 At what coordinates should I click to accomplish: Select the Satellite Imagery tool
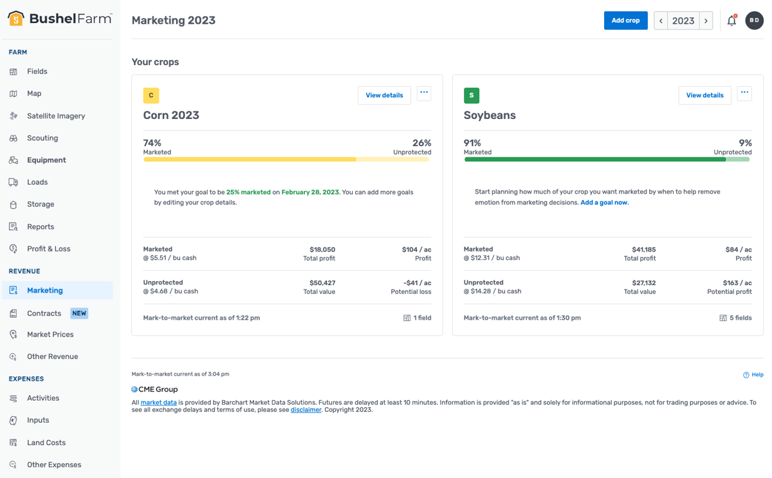pos(55,115)
